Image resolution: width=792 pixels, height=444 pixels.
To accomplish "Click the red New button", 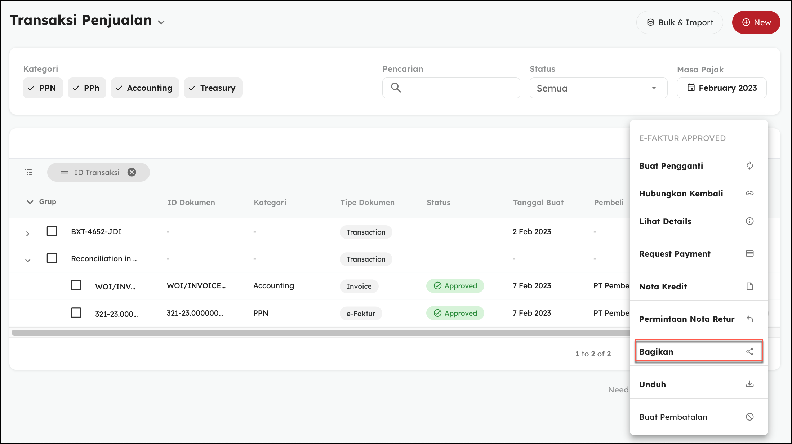I will pos(756,22).
